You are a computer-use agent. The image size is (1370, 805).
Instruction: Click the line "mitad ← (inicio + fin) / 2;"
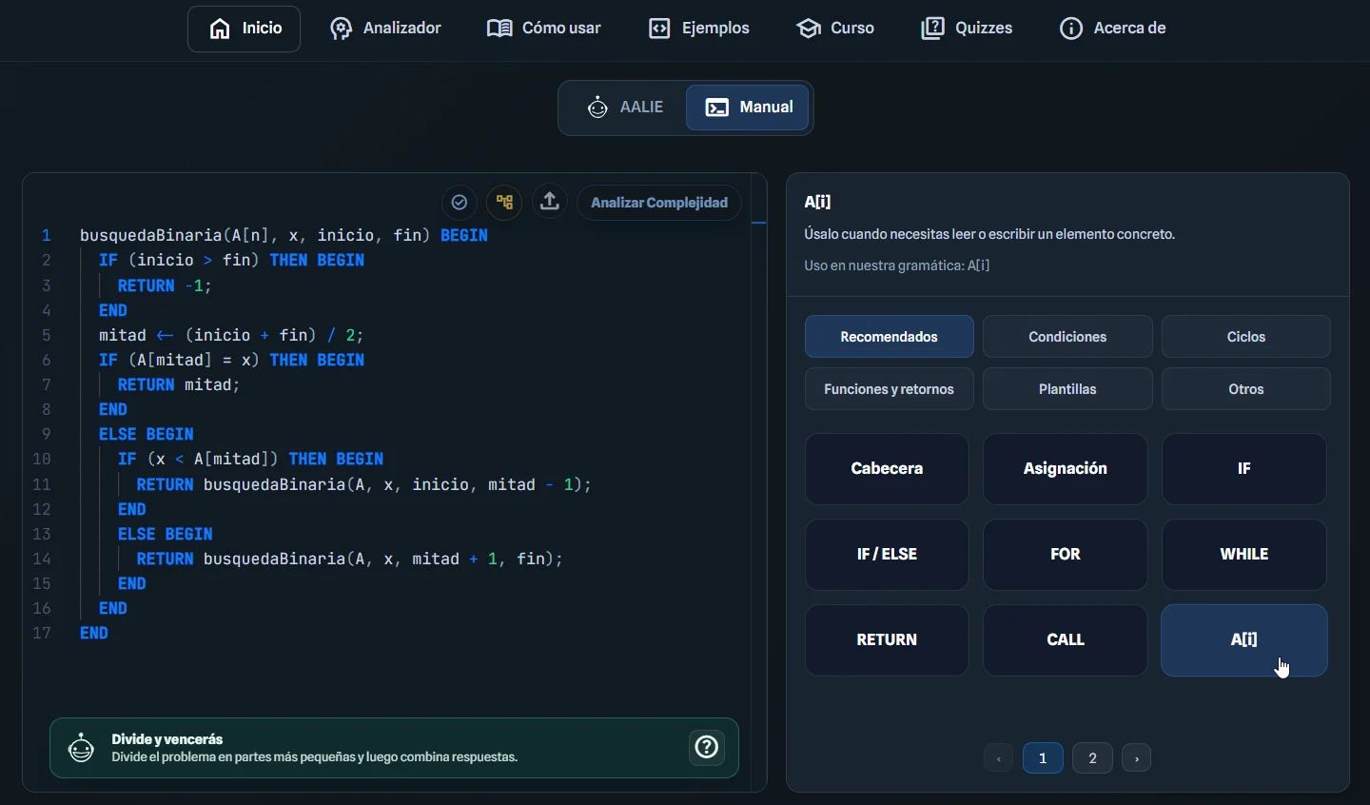coord(231,336)
